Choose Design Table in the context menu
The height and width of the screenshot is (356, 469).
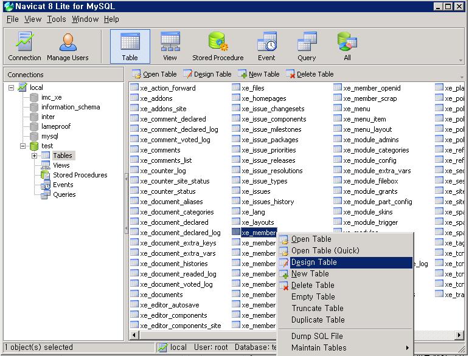pos(346,262)
